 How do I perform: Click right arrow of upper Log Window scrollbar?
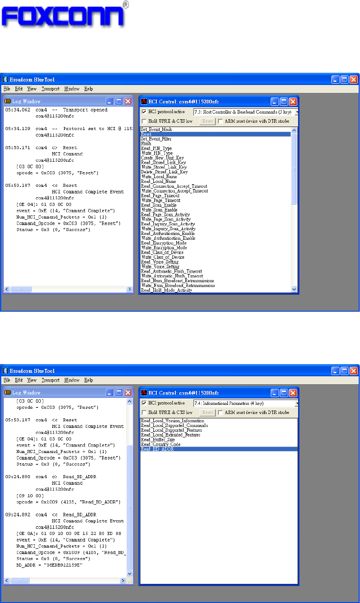pos(129,289)
